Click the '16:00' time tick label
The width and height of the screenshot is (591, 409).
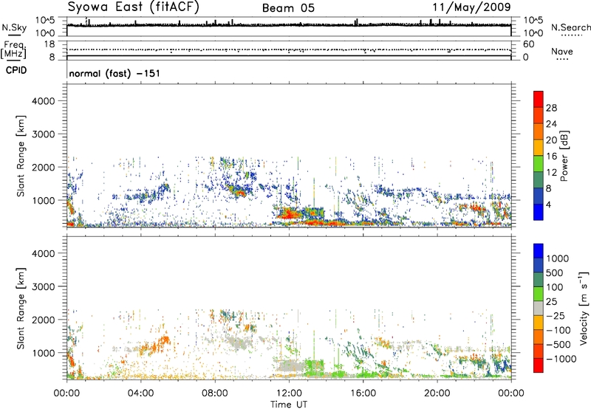363,393
